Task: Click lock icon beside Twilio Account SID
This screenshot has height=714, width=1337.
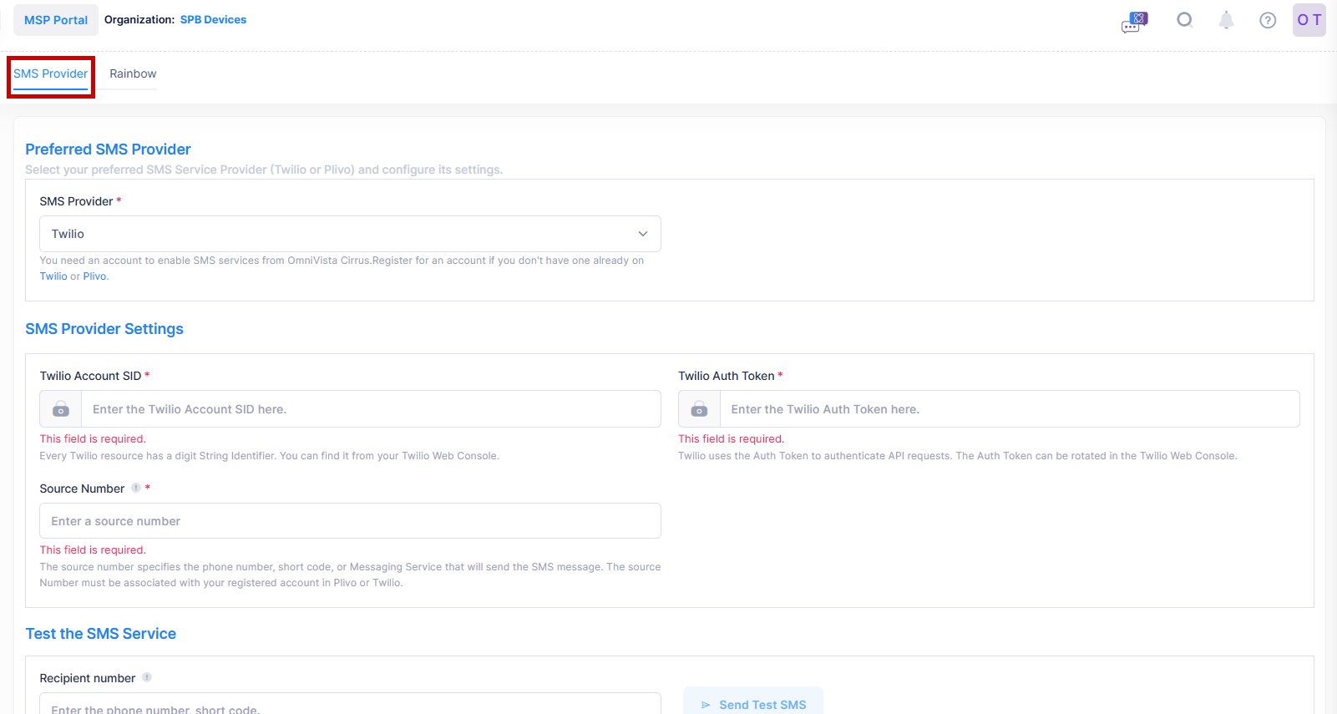Action: tap(61, 409)
